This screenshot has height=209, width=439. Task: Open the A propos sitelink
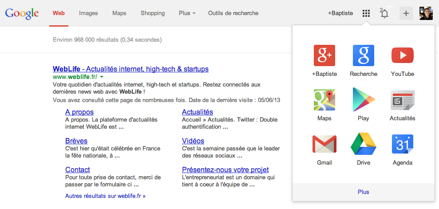tap(79, 112)
